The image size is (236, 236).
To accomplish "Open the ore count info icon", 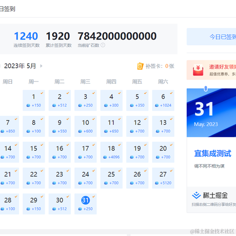I will pos(103,45).
